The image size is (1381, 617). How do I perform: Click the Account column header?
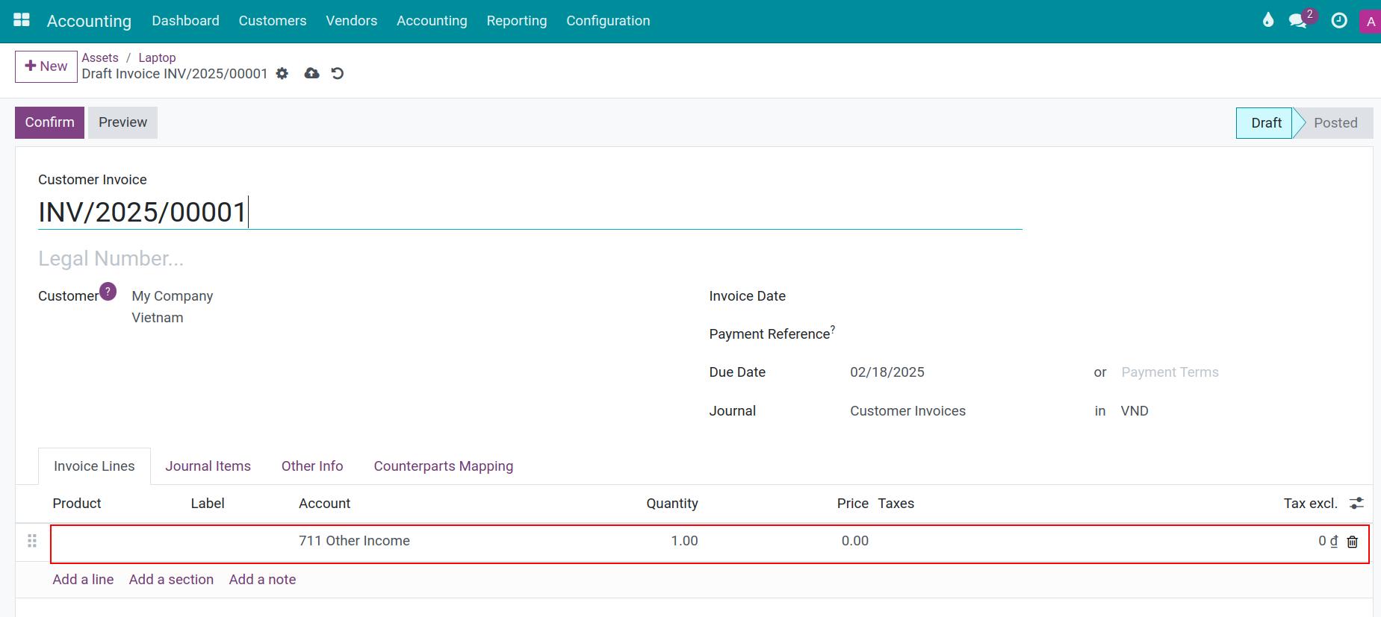pos(324,504)
